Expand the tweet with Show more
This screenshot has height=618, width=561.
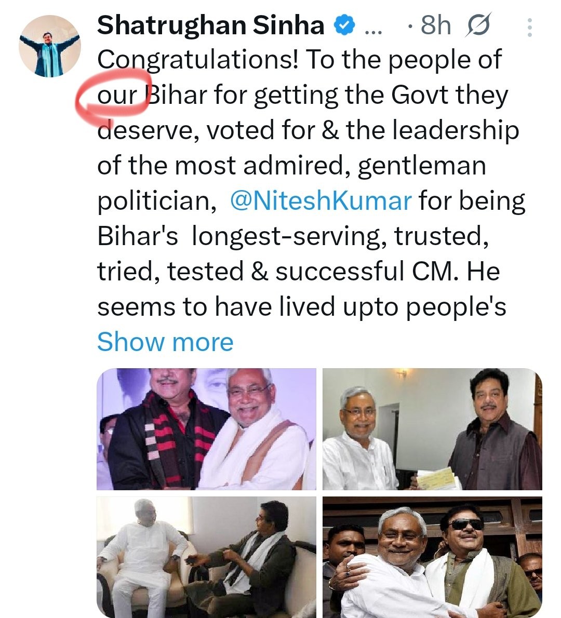(165, 342)
